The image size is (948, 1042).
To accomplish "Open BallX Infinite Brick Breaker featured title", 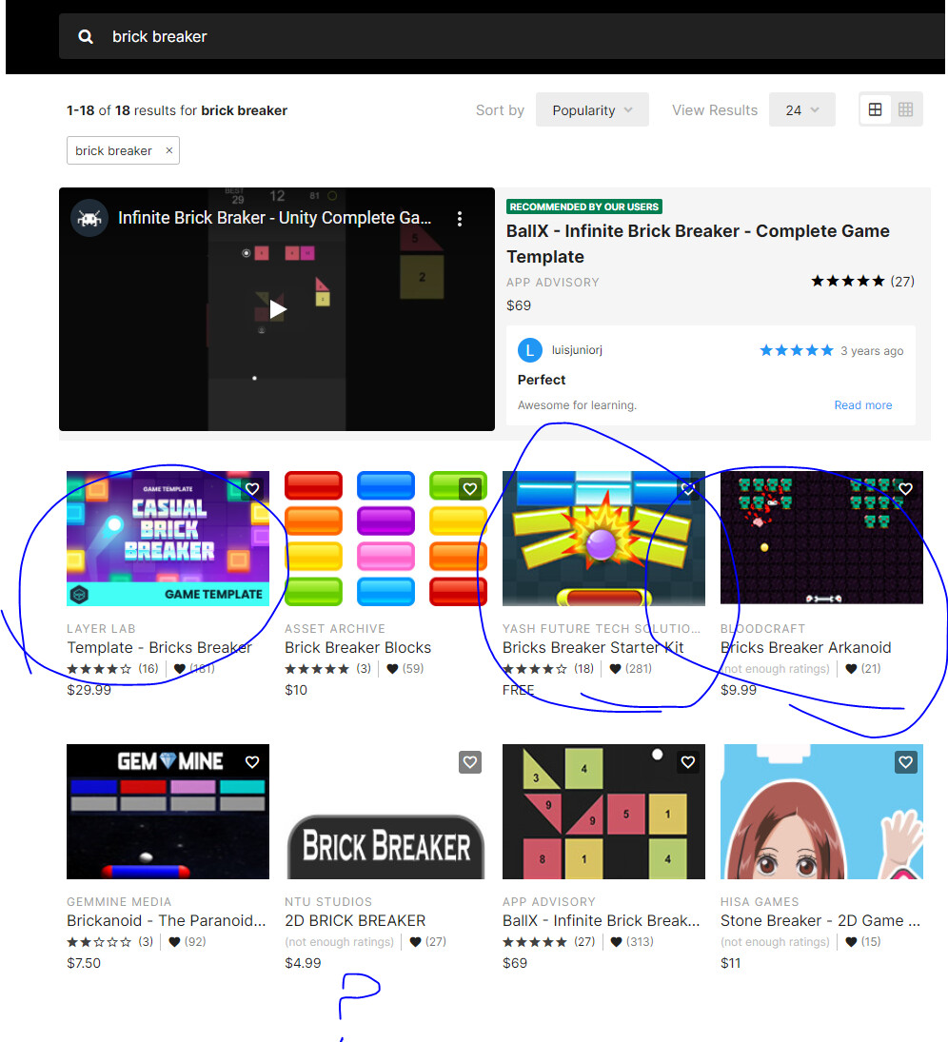I will (698, 244).
